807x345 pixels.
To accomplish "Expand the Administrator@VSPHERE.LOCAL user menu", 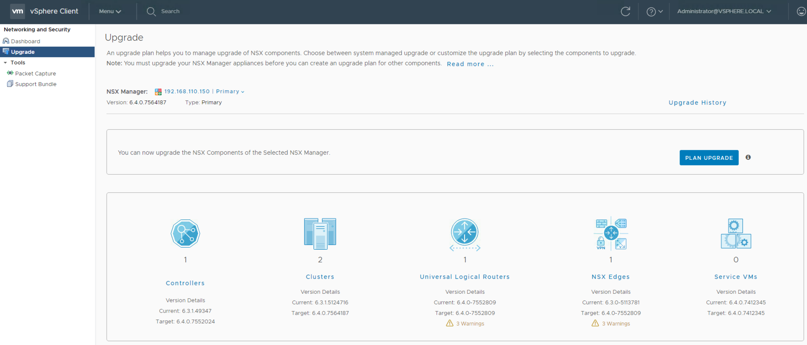I will pyautogui.click(x=724, y=12).
